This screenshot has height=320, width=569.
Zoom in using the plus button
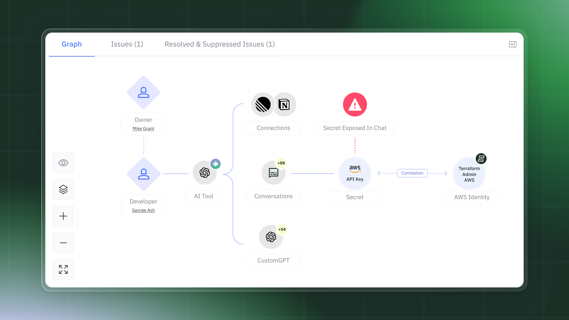(x=63, y=216)
